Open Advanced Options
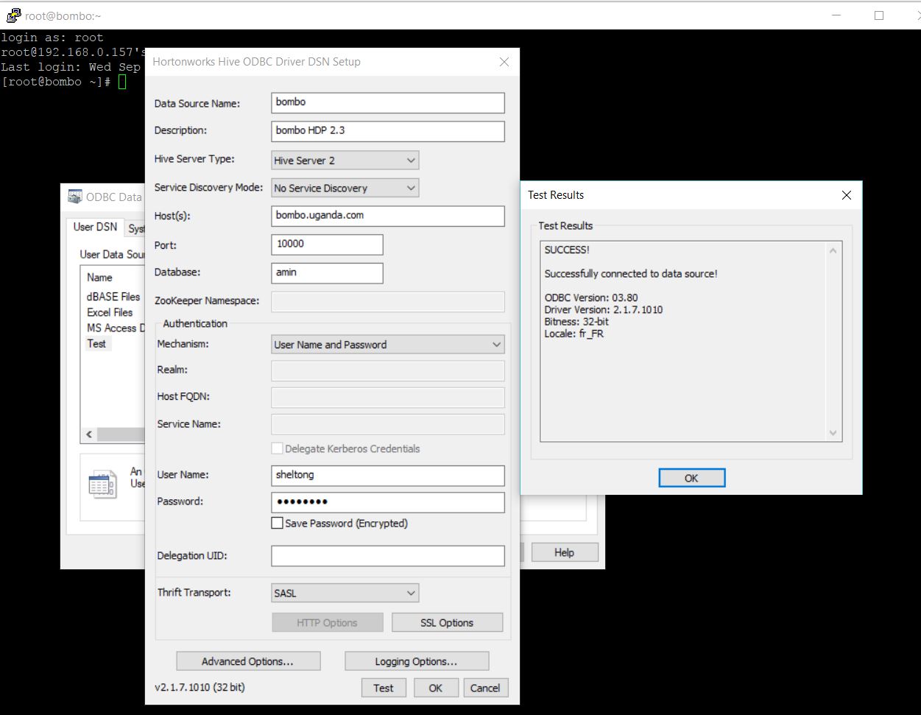921x715 pixels. (248, 661)
